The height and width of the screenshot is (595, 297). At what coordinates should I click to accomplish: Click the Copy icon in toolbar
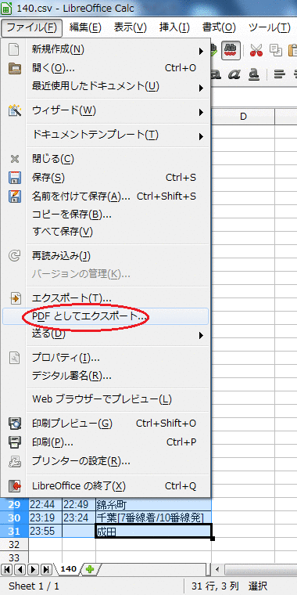[x=276, y=49]
